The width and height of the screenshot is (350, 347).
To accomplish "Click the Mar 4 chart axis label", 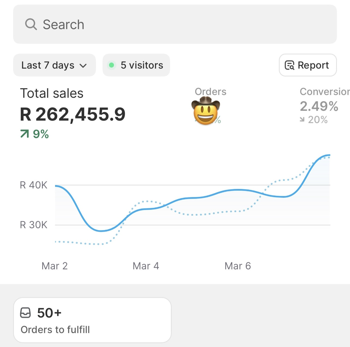I will (146, 266).
